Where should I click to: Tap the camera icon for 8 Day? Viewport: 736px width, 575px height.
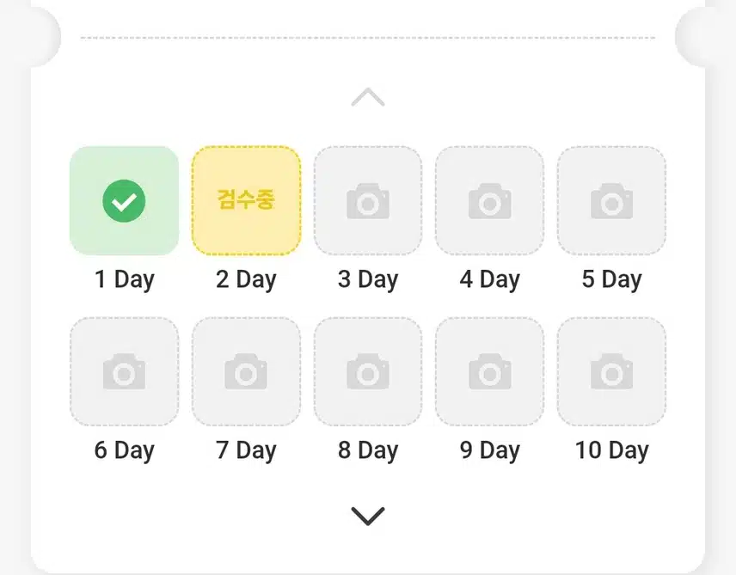368,371
